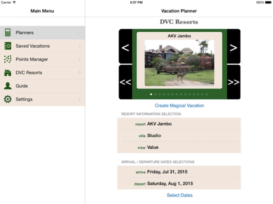Image resolution: width=273 pixels, height=204 pixels.
Task: Click the Wi-Fi icon in status bar
Action: coord(14,2)
